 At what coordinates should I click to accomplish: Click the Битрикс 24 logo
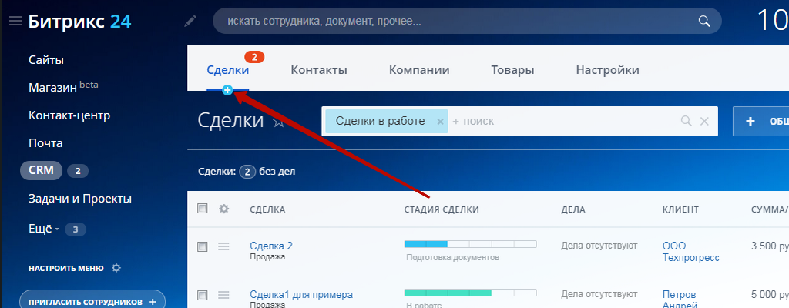(79, 21)
